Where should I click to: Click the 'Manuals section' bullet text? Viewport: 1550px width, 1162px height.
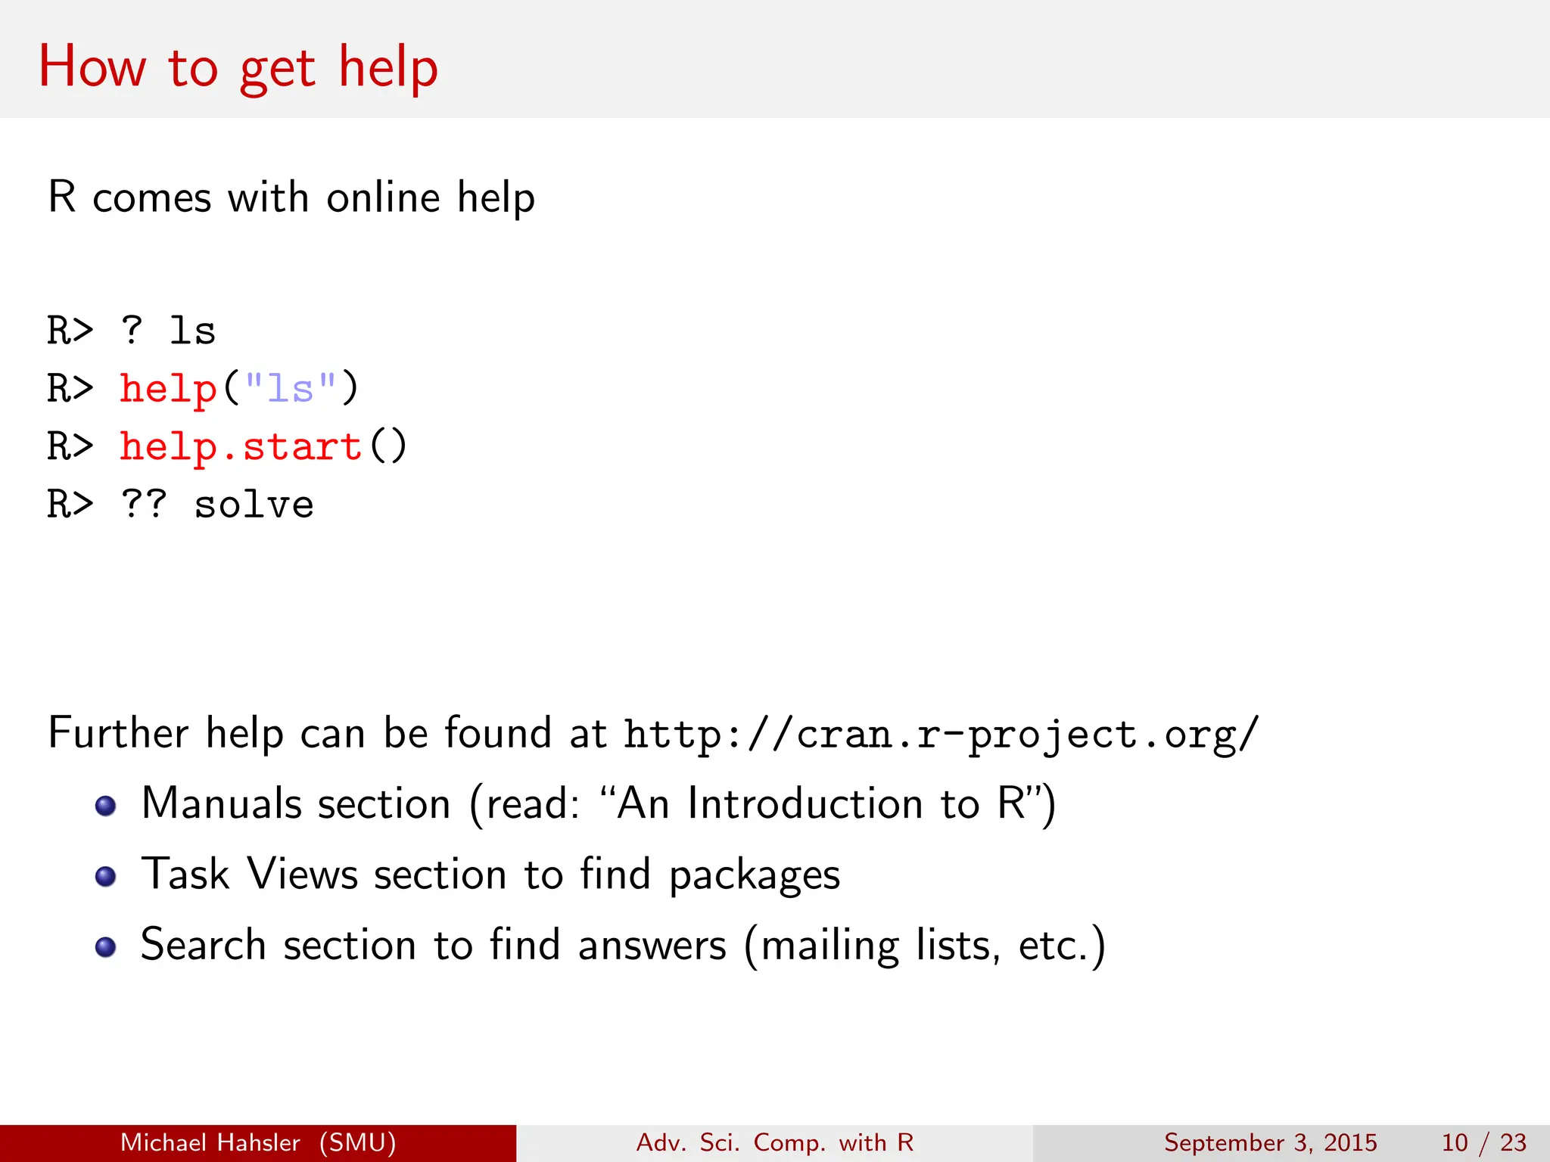[x=598, y=803]
